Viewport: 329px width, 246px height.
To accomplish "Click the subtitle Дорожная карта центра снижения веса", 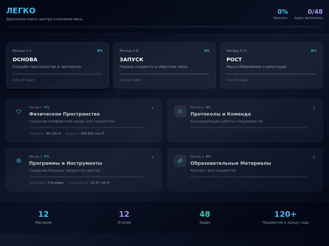I will pos(44,19).
